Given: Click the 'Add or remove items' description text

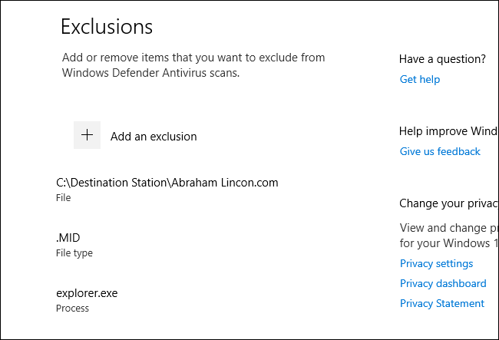Looking at the screenshot, I should [192, 58].
